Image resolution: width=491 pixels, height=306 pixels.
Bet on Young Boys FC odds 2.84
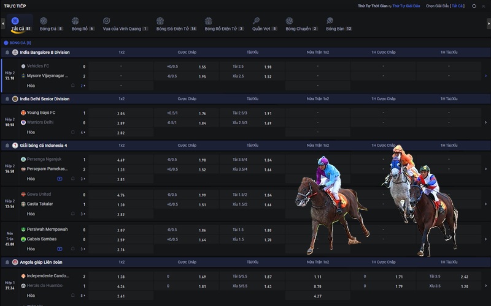point(121,113)
